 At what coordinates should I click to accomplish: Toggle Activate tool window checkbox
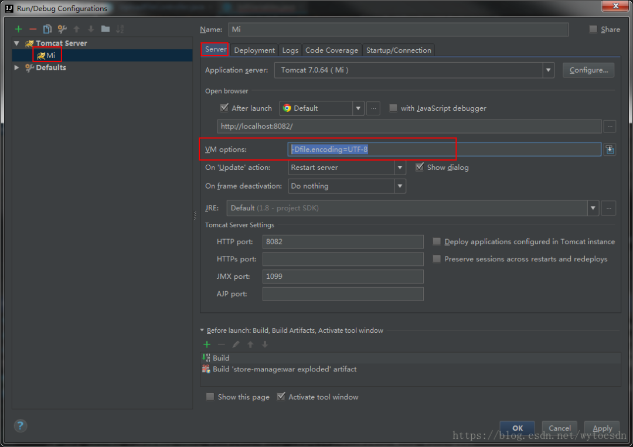[x=281, y=397]
